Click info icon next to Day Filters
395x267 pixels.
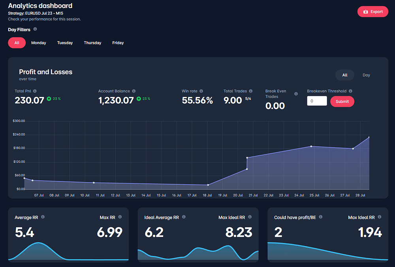[x=35, y=29]
